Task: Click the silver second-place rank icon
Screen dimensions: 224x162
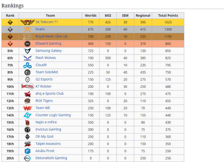Action: click(x=10, y=29)
